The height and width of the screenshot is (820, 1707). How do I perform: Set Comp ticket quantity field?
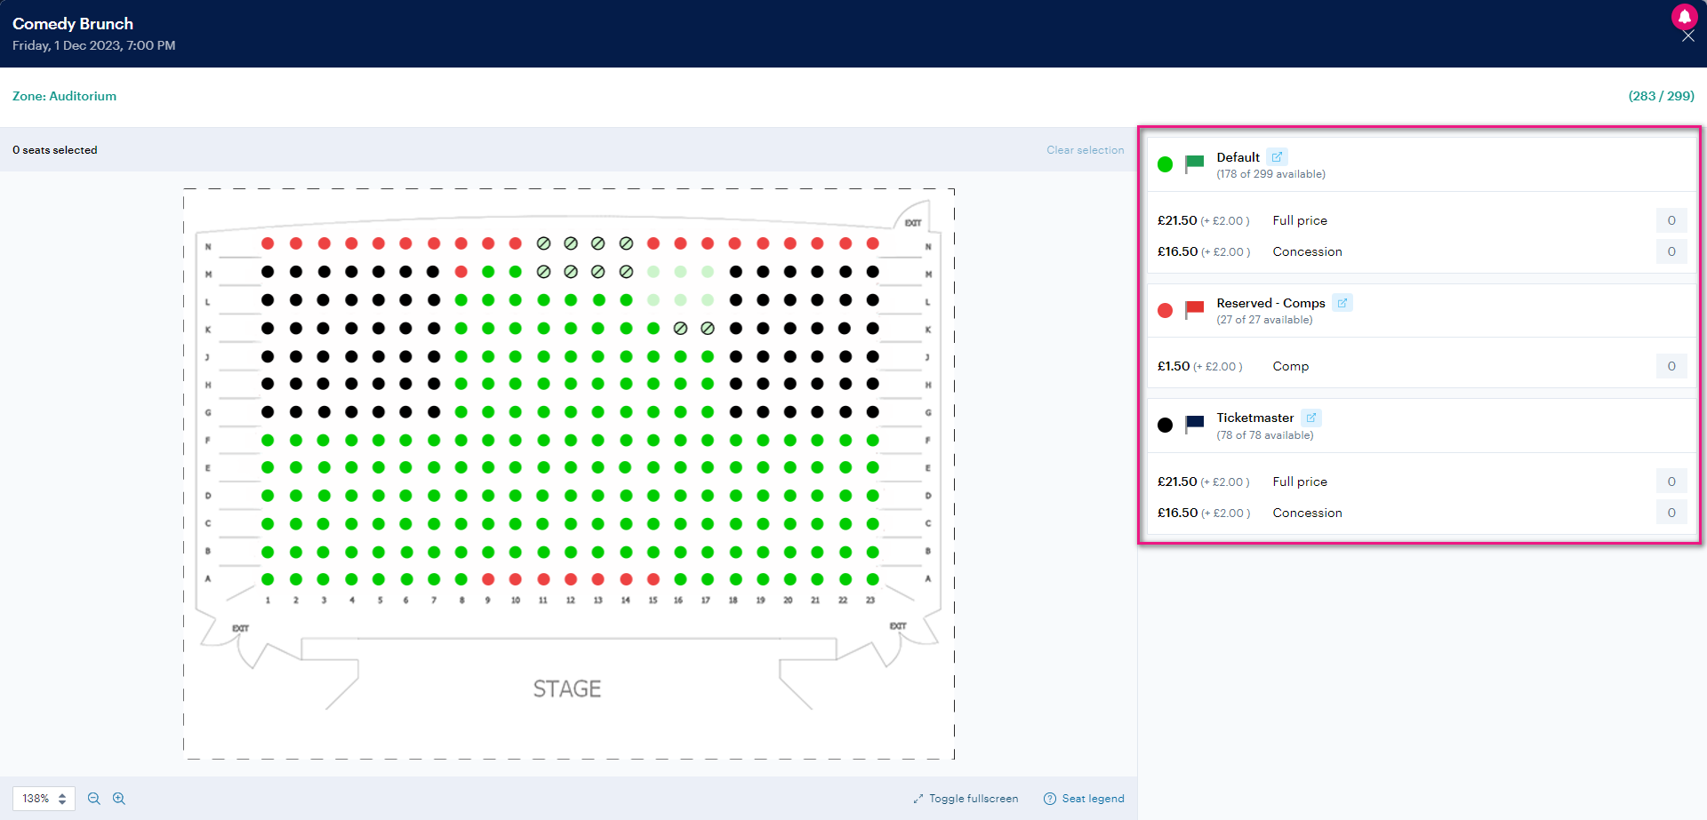pyautogui.click(x=1671, y=366)
